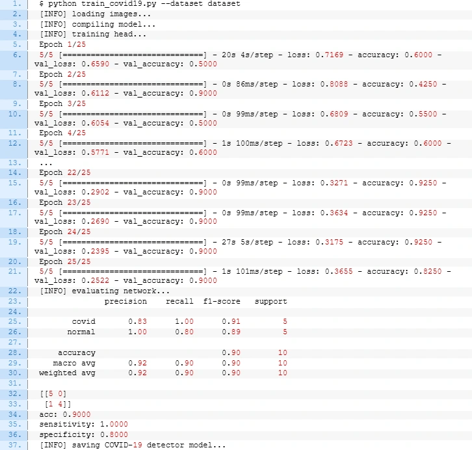Click the 'acc: 0.9000' line
This screenshot has width=472, height=450.
65,414
